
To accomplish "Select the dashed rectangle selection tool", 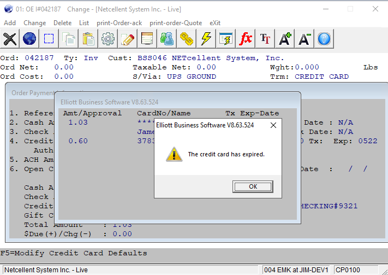I will pos(49,39).
